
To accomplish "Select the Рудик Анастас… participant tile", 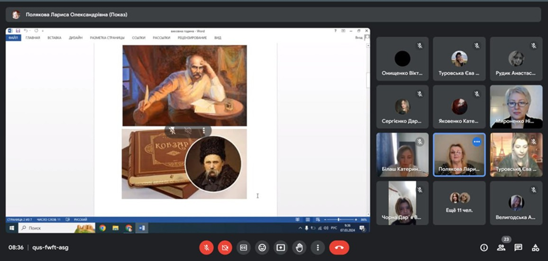I will coord(516,59).
